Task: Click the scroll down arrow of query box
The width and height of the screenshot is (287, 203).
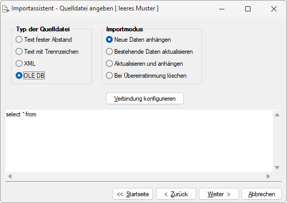Action: tap(277, 168)
